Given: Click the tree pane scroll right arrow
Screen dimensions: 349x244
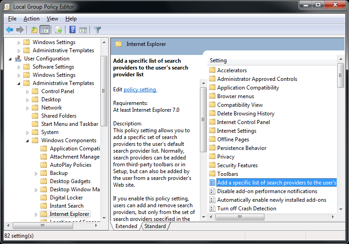Looking at the screenshot, I should [96, 225].
